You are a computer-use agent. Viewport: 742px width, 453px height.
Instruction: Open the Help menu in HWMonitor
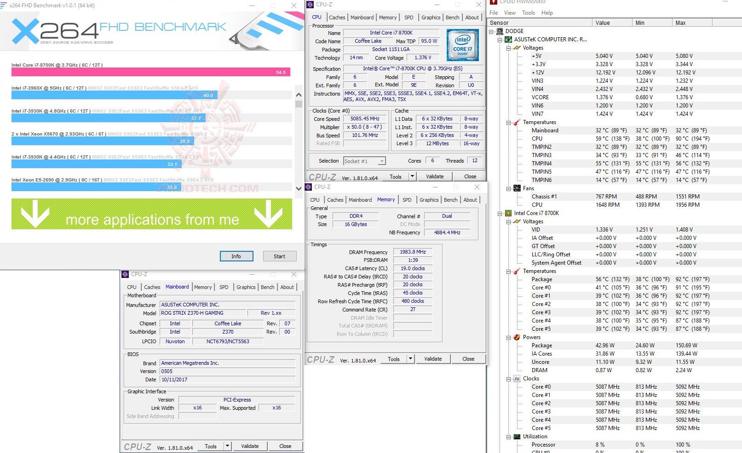coord(547,13)
